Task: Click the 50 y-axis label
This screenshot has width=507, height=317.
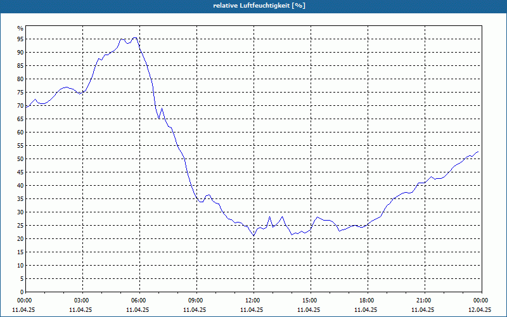Action: coord(20,159)
